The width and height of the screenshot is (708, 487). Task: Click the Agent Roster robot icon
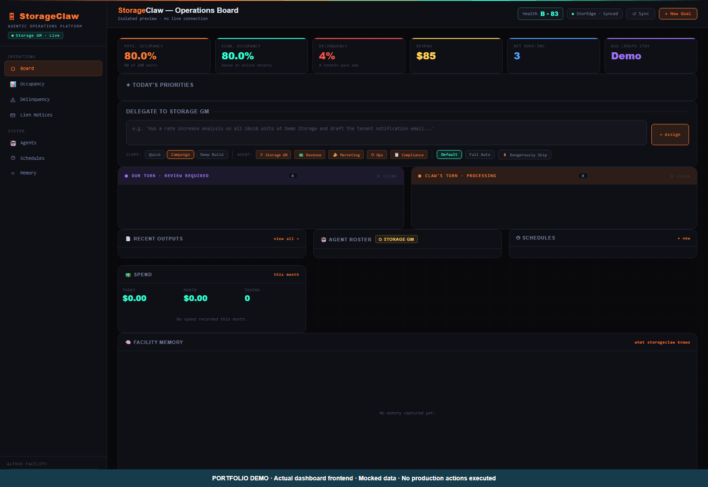[324, 240]
